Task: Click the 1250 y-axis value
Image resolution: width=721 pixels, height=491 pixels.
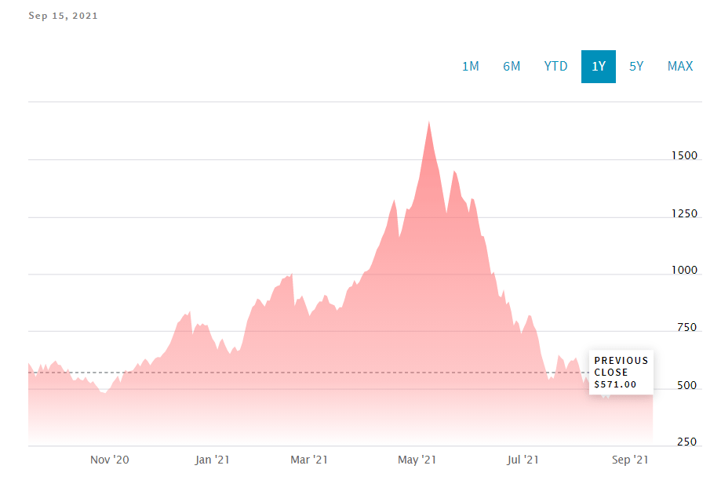Action: (685, 213)
